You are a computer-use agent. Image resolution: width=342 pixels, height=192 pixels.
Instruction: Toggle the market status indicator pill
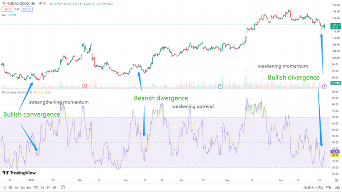[x=42, y=3]
